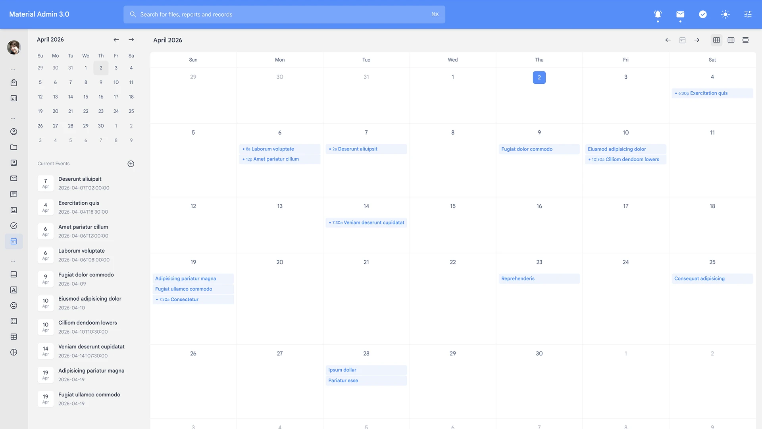
Task: Jump to today using calendar icon
Action: [x=683, y=40]
